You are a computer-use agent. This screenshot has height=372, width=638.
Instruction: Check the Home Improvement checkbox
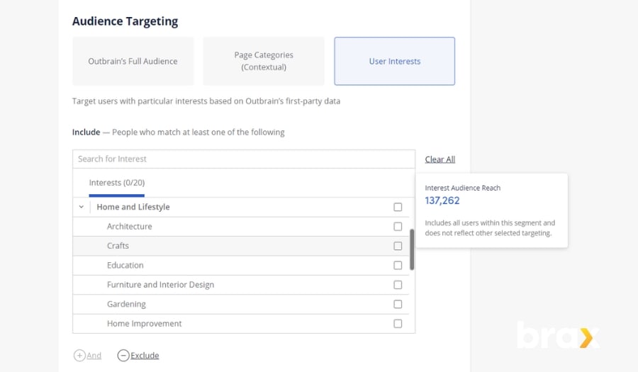[x=398, y=324]
